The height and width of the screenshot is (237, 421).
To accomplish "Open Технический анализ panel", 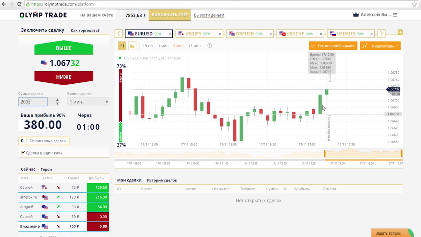I will point(333,46).
